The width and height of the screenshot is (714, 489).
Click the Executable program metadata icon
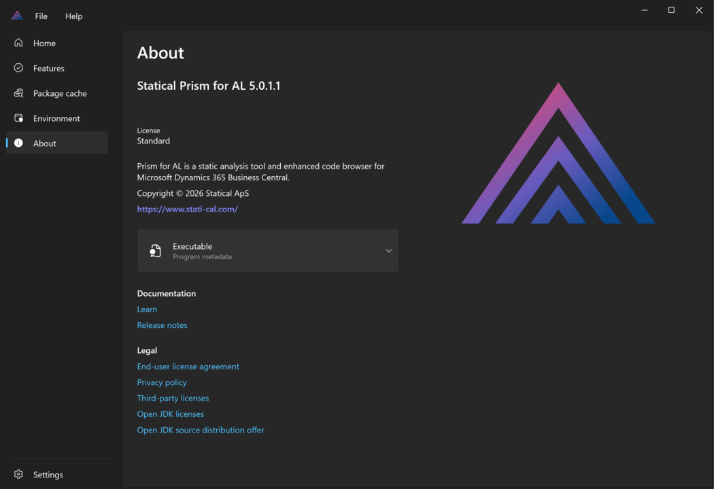pos(155,251)
